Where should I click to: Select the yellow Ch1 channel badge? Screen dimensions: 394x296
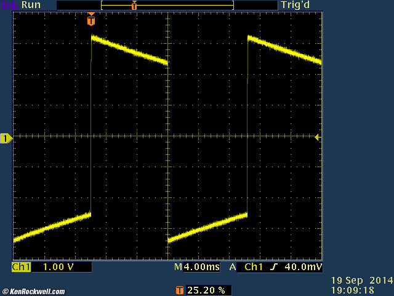tap(22, 268)
